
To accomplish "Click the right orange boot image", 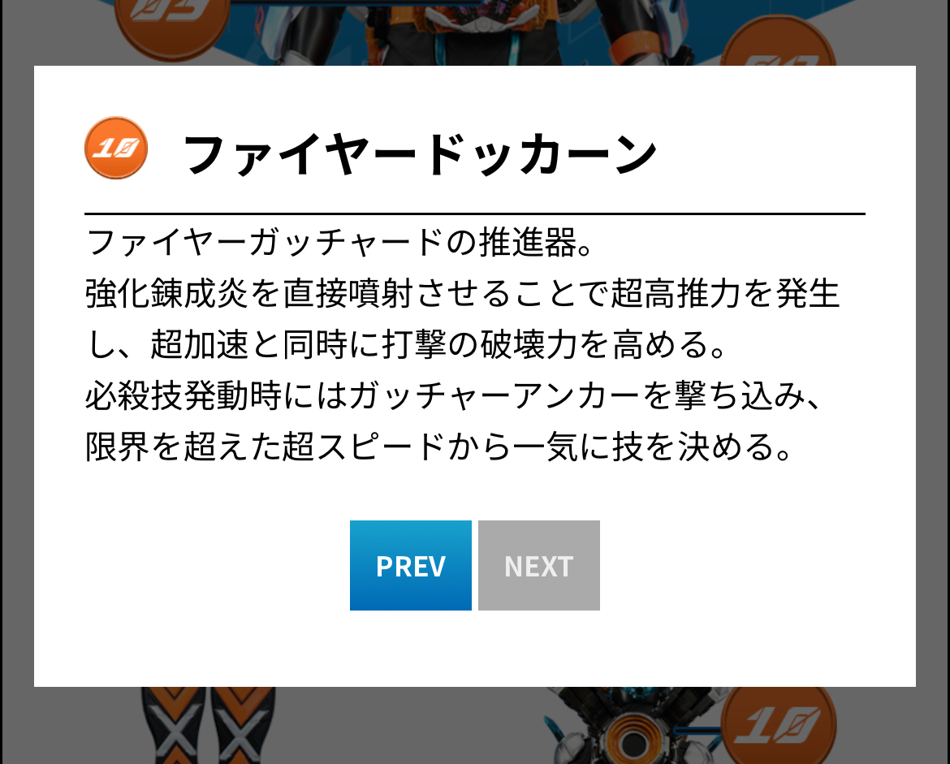I will point(242,725).
